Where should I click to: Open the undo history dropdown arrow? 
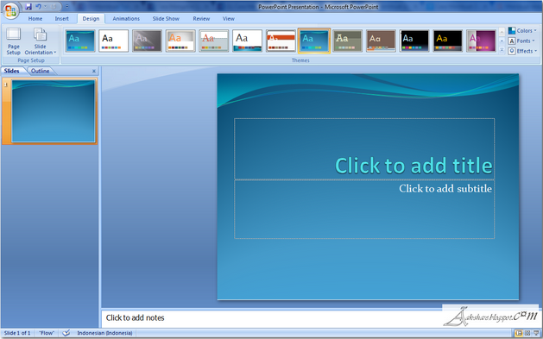point(45,7)
